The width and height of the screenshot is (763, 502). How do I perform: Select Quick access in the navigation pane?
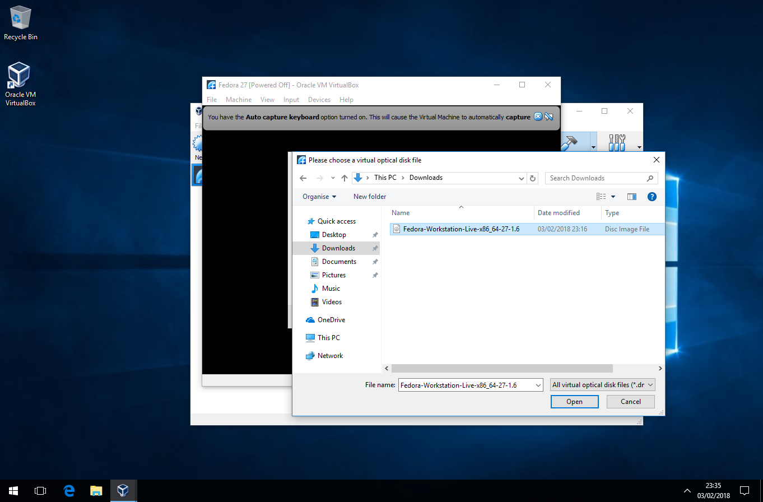tap(336, 221)
